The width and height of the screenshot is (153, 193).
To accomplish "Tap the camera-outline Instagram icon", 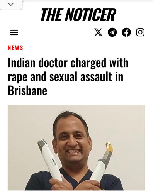I will pos(140,32).
